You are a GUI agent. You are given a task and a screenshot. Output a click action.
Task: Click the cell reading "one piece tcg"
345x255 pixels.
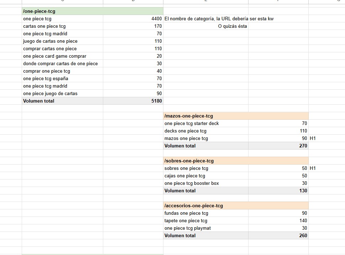63,19
